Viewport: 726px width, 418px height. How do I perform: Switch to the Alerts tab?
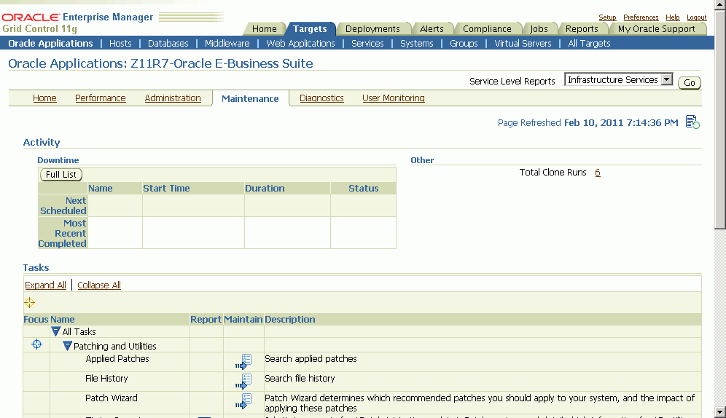click(432, 28)
